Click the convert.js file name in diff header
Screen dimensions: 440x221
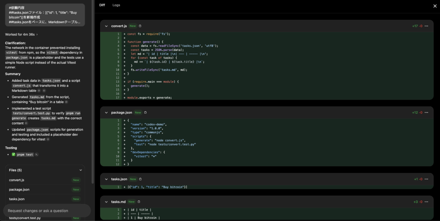pyautogui.click(x=119, y=26)
